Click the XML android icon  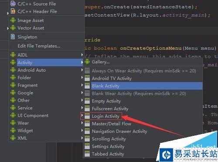click(x=13, y=138)
